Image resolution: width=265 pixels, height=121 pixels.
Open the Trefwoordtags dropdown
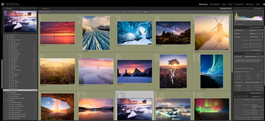coord(253,57)
